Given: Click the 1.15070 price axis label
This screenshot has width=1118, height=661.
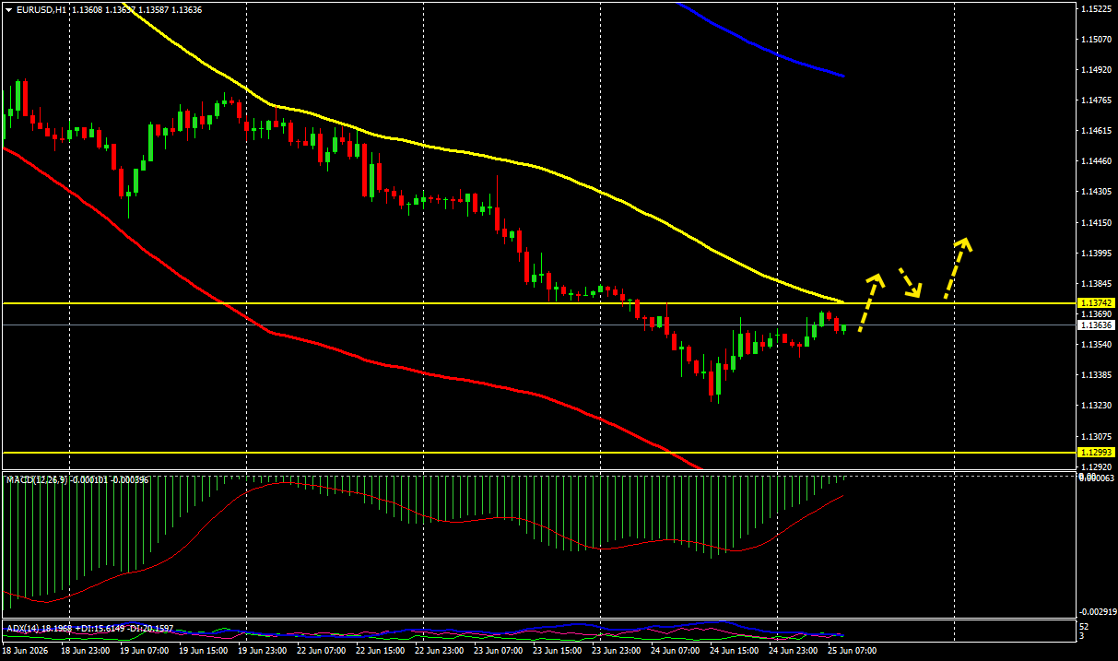Looking at the screenshot, I should 1097,40.
